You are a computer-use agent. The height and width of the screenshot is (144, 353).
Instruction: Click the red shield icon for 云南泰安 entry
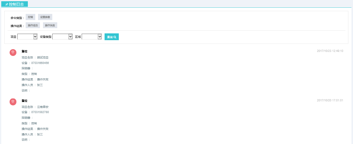13,102
